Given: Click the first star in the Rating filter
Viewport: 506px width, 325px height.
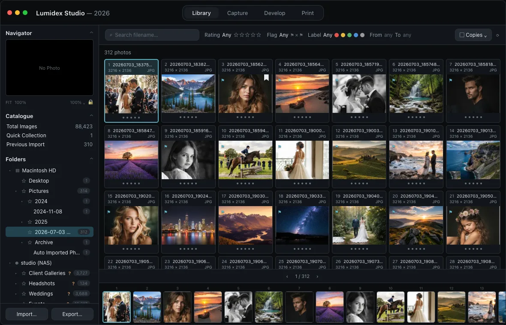Looking at the screenshot, I should 236,35.
